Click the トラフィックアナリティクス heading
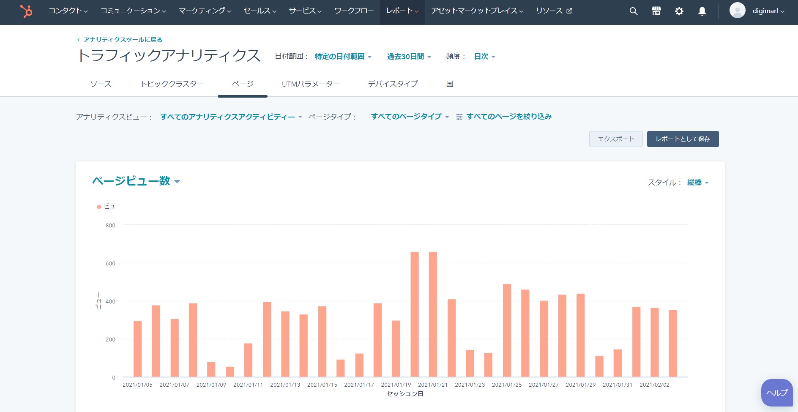Image resolution: width=798 pixels, height=412 pixels. (x=169, y=56)
